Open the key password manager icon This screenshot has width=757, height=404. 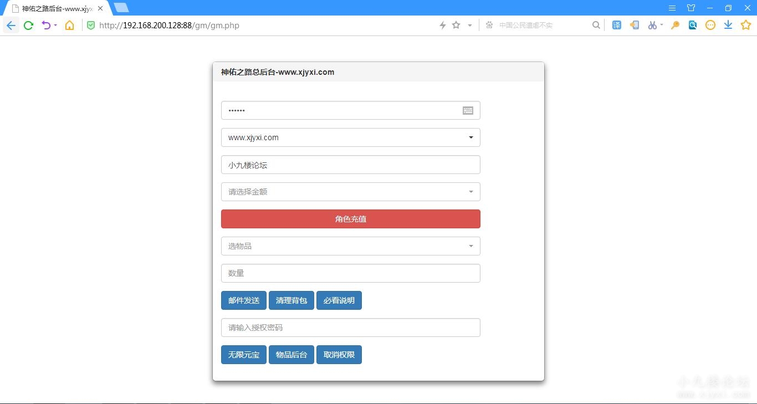click(x=675, y=25)
